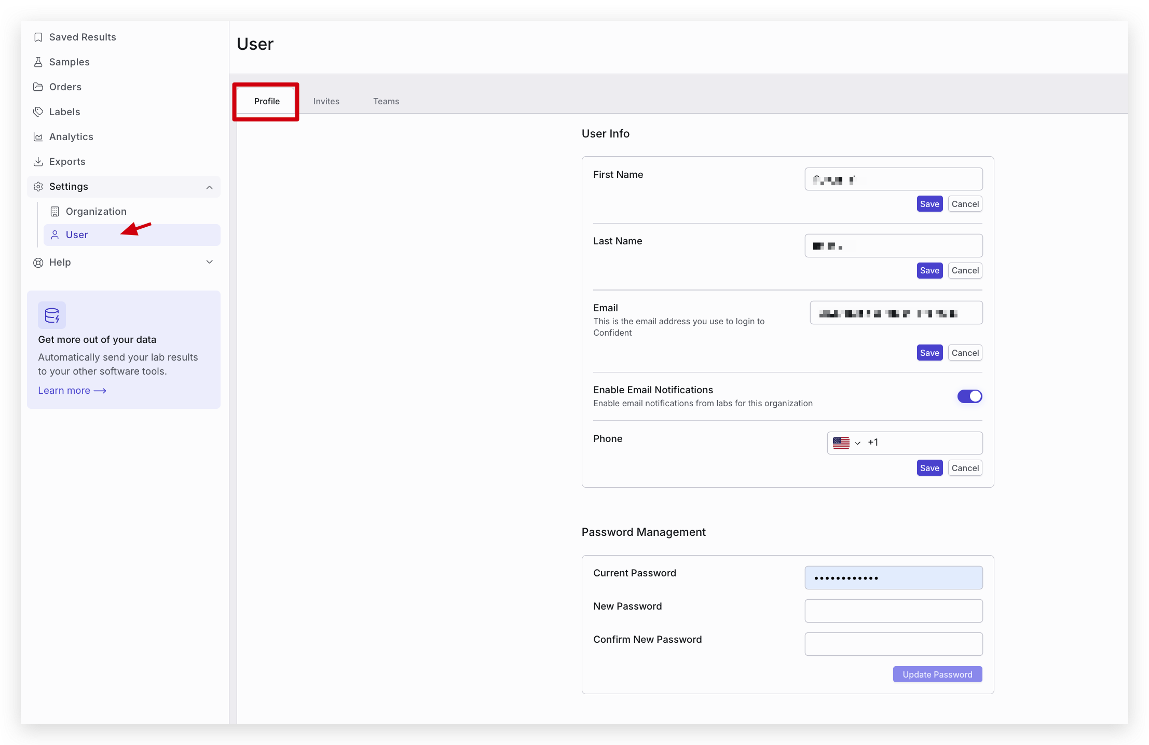Click the Help lifebuoy icon
This screenshot has width=1149, height=745.
tap(38, 263)
